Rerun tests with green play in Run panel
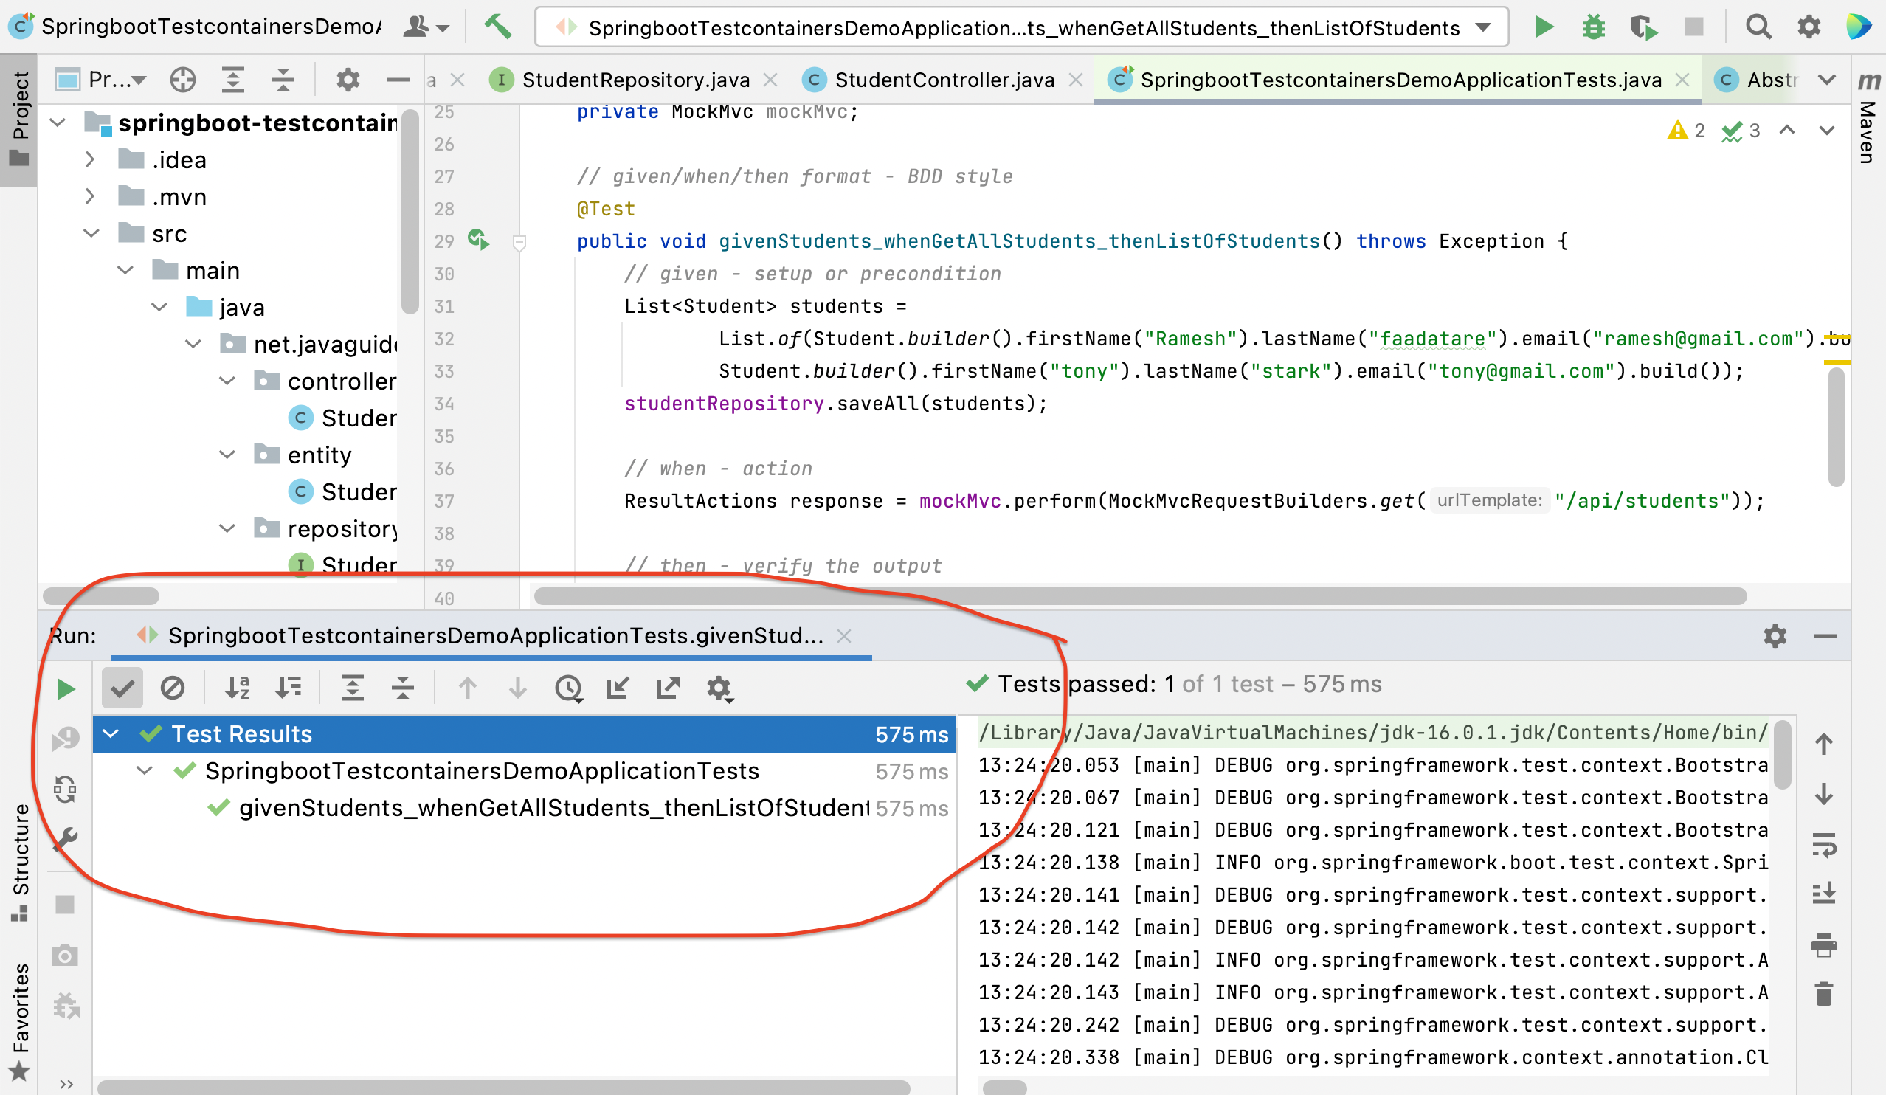The image size is (1886, 1095). pyautogui.click(x=66, y=688)
